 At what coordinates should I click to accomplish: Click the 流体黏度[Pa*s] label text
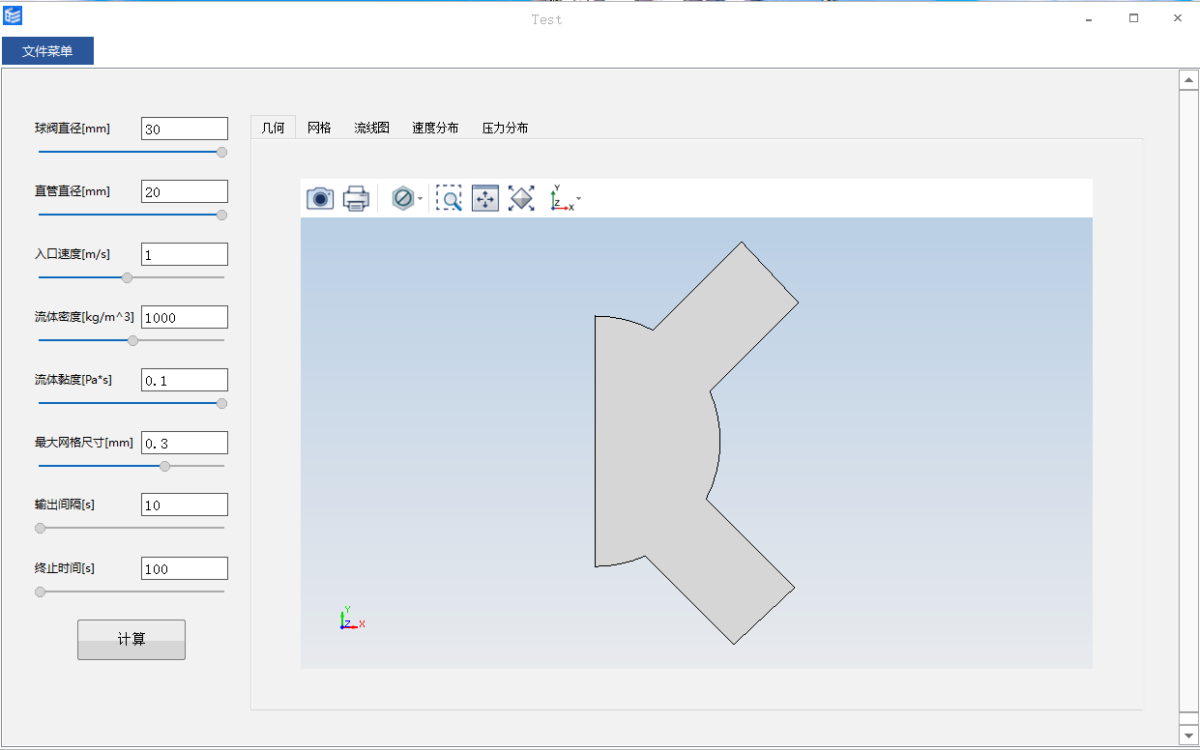pos(73,380)
